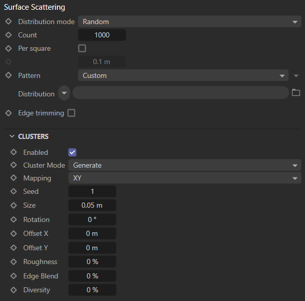This screenshot has height=301, width=305.
Task: Click keyframe diamond next to Offset Y
Action: point(14,248)
